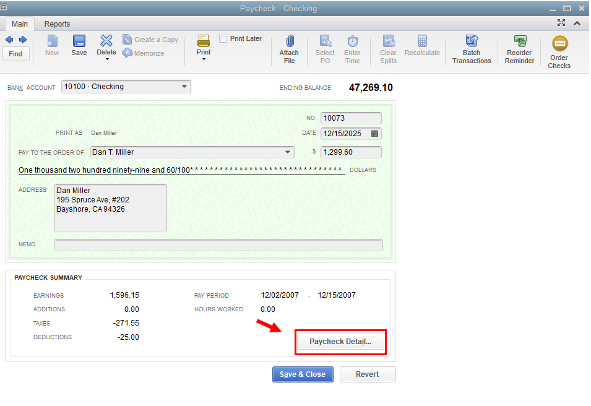Expand the Pay to the Order Of dropdown
The width and height of the screenshot is (591, 406).
(288, 152)
